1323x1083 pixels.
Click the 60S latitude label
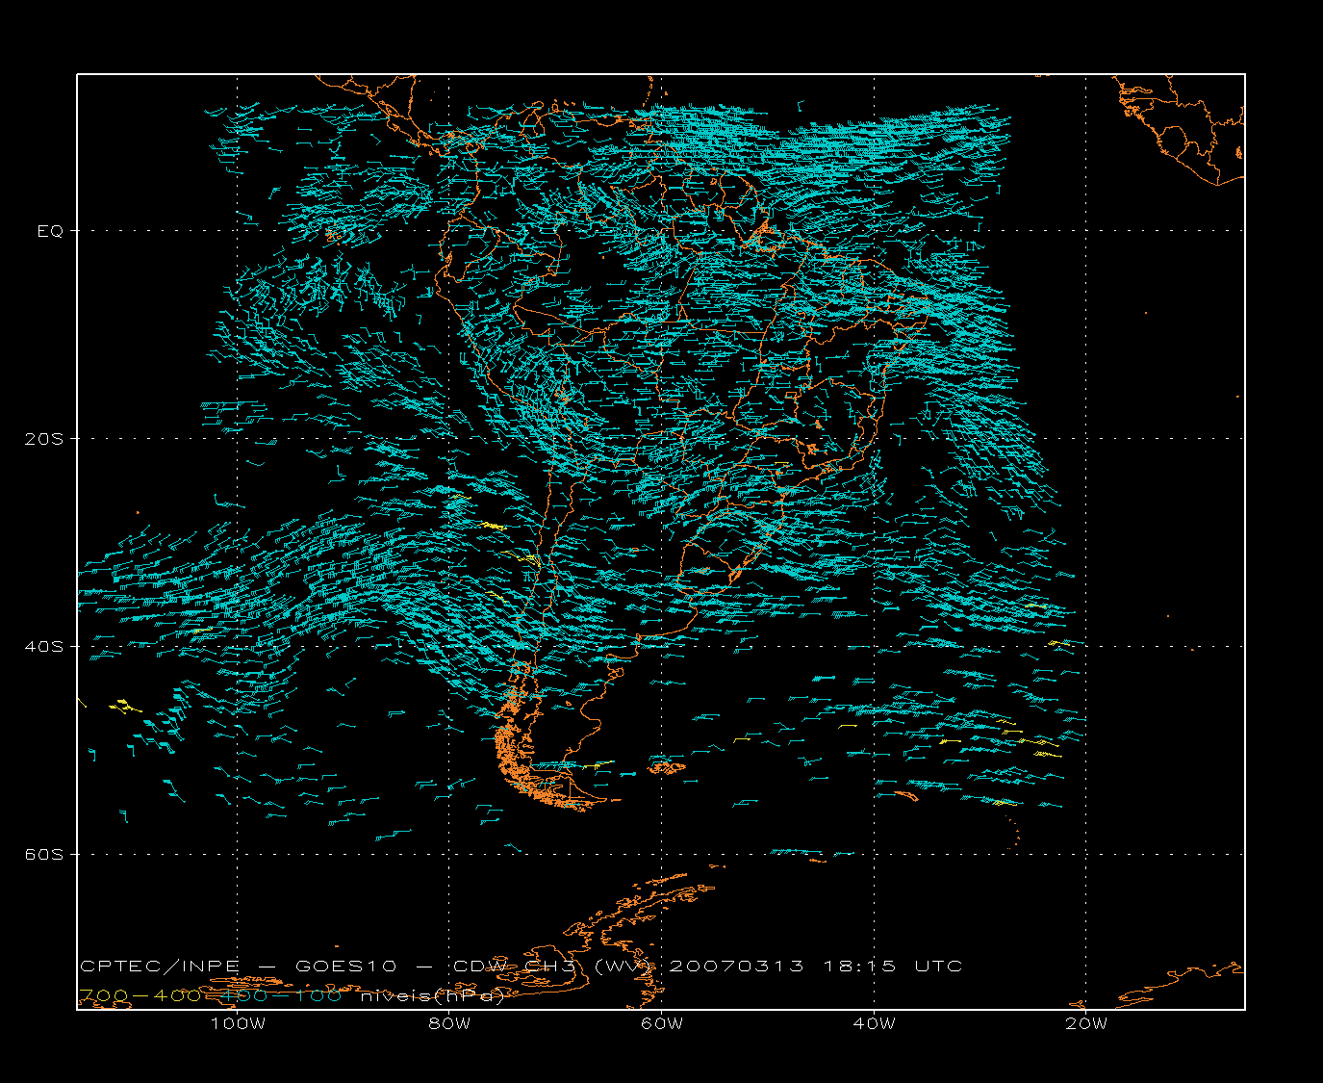coord(45,855)
